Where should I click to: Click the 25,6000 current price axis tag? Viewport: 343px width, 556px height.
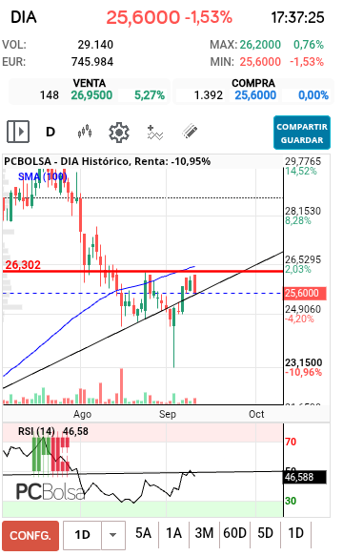304,293
